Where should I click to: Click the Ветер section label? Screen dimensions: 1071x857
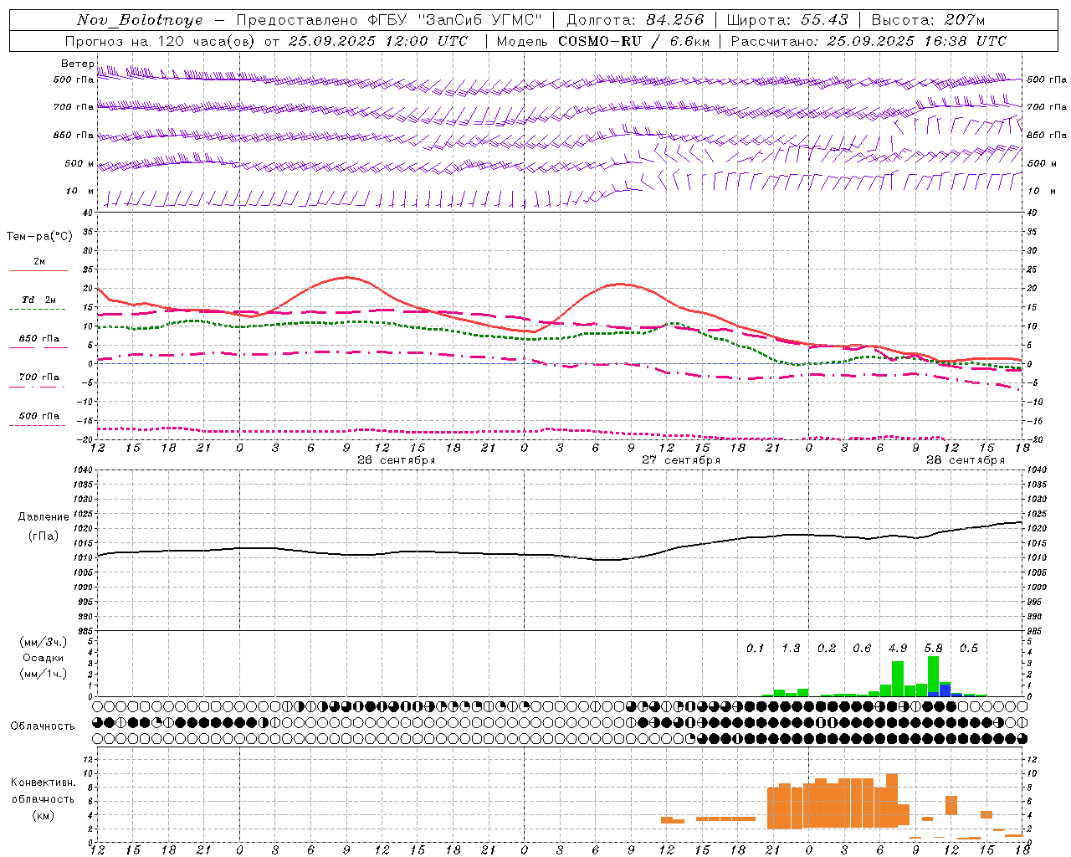[77, 64]
